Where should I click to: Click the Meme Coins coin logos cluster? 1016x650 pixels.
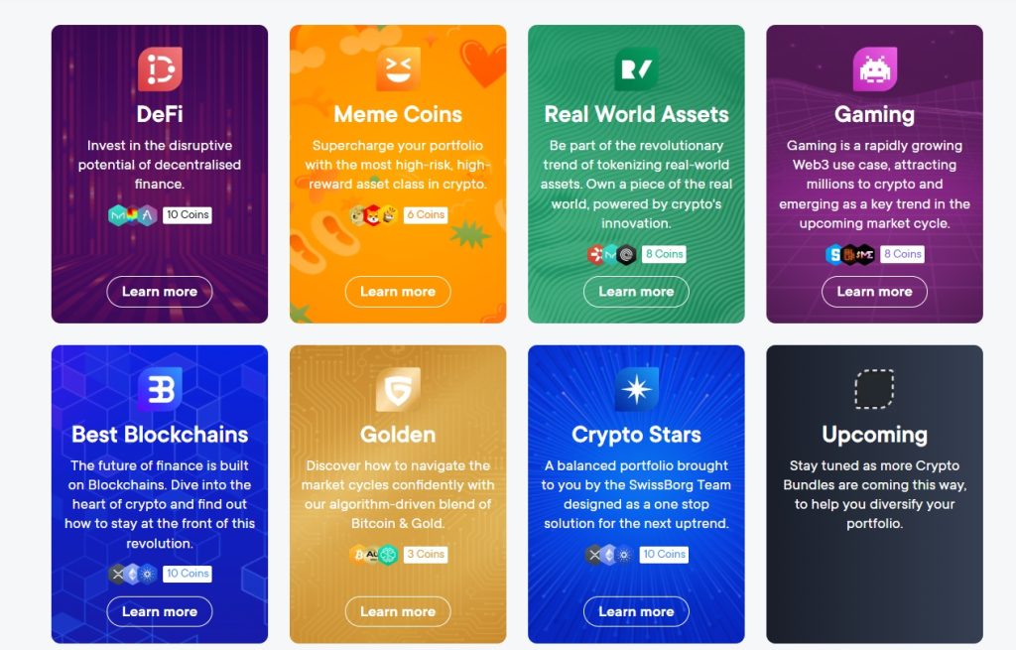374,215
